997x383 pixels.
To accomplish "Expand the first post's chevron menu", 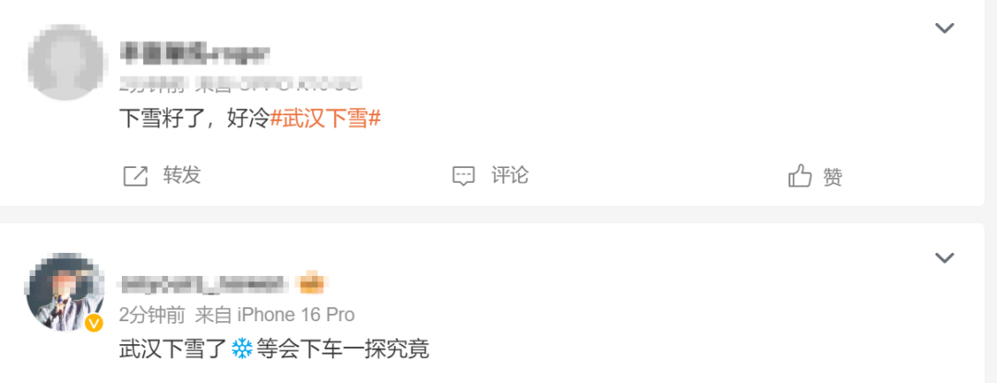I will tap(944, 28).
